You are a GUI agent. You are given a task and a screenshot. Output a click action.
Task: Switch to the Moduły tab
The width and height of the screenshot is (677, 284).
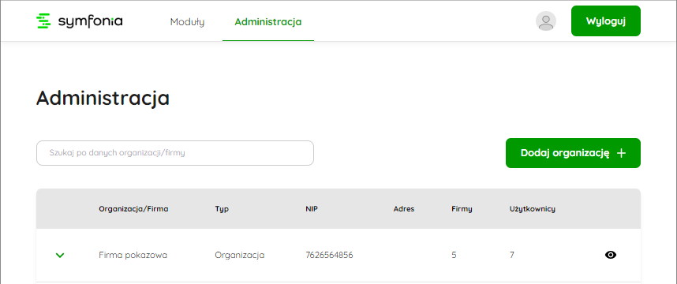pyautogui.click(x=187, y=22)
